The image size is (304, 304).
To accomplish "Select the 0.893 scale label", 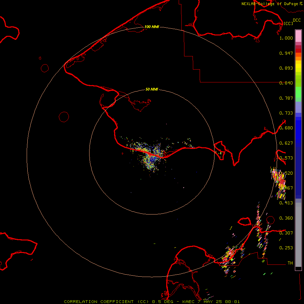I will 286,68.
